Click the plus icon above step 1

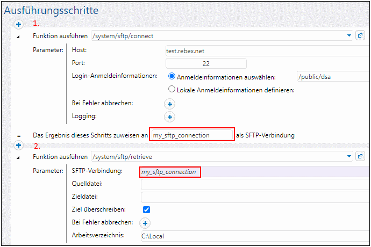pos(18,24)
